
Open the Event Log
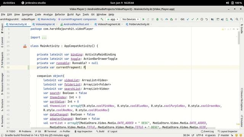(207, 131)
